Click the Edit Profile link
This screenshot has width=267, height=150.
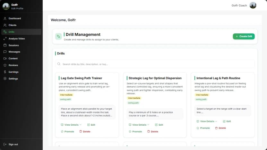(x=17, y=8)
